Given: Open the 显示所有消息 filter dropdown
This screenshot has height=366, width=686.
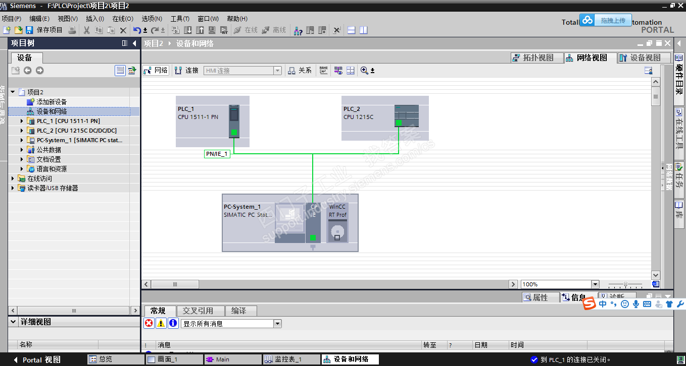Looking at the screenshot, I should [277, 324].
